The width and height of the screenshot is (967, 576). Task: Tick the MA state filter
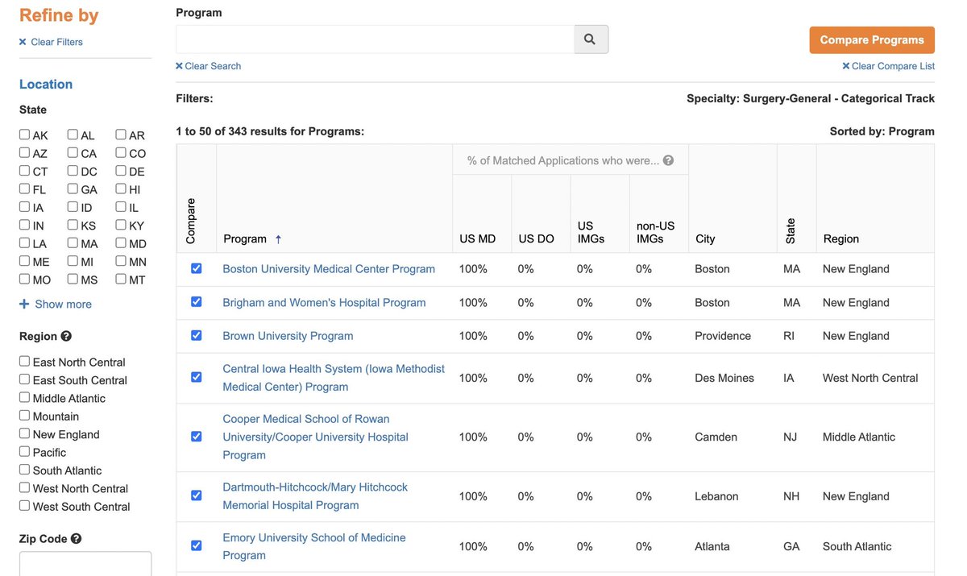(73, 243)
